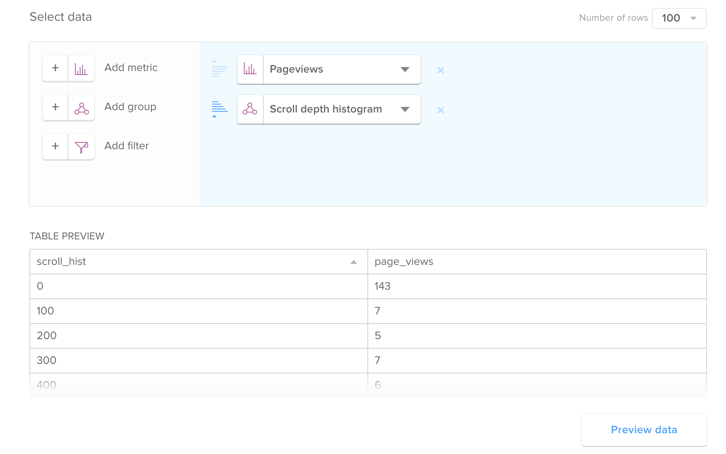Select the page_views cell showing 5
Image resolution: width=726 pixels, height=454 pixels.
point(537,336)
